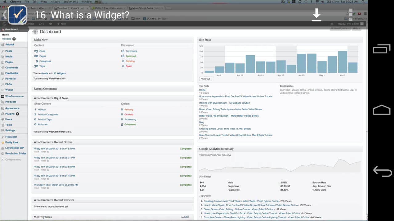Open Pretty Link in the sidebar
Viewport: 394px width, 221px height.
[12, 142]
